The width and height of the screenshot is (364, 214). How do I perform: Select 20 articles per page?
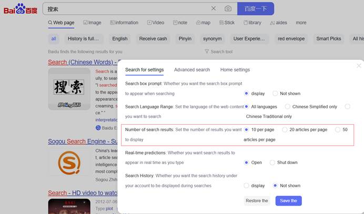point(285,129)
